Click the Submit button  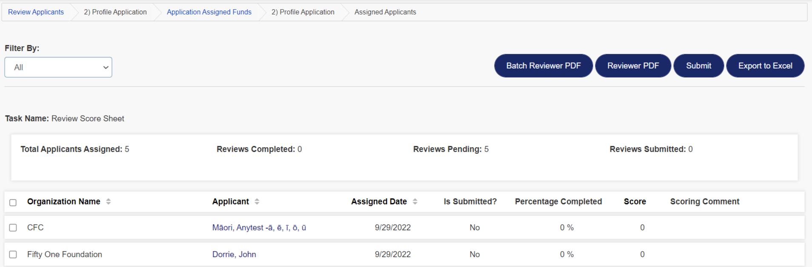[698, 66]
